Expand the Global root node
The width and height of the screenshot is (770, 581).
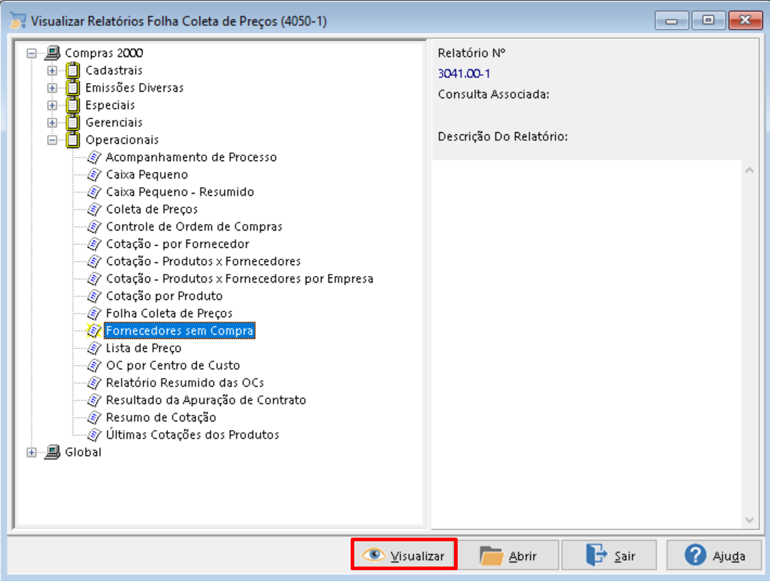point(31,452)
